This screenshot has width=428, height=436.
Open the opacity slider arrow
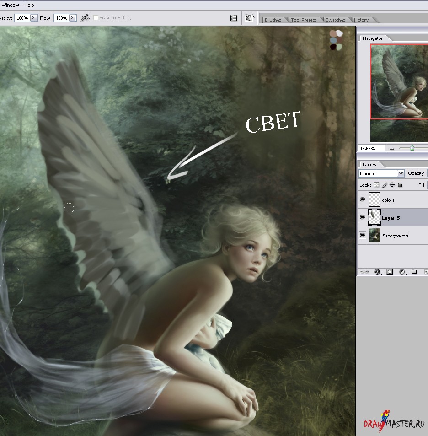[33, 18]
